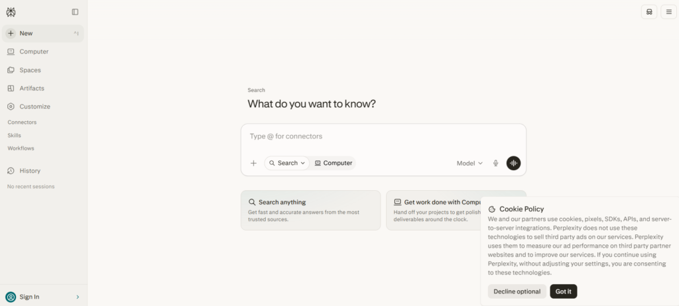Go to Skills

pyautogui.click(x=15, y=136)
